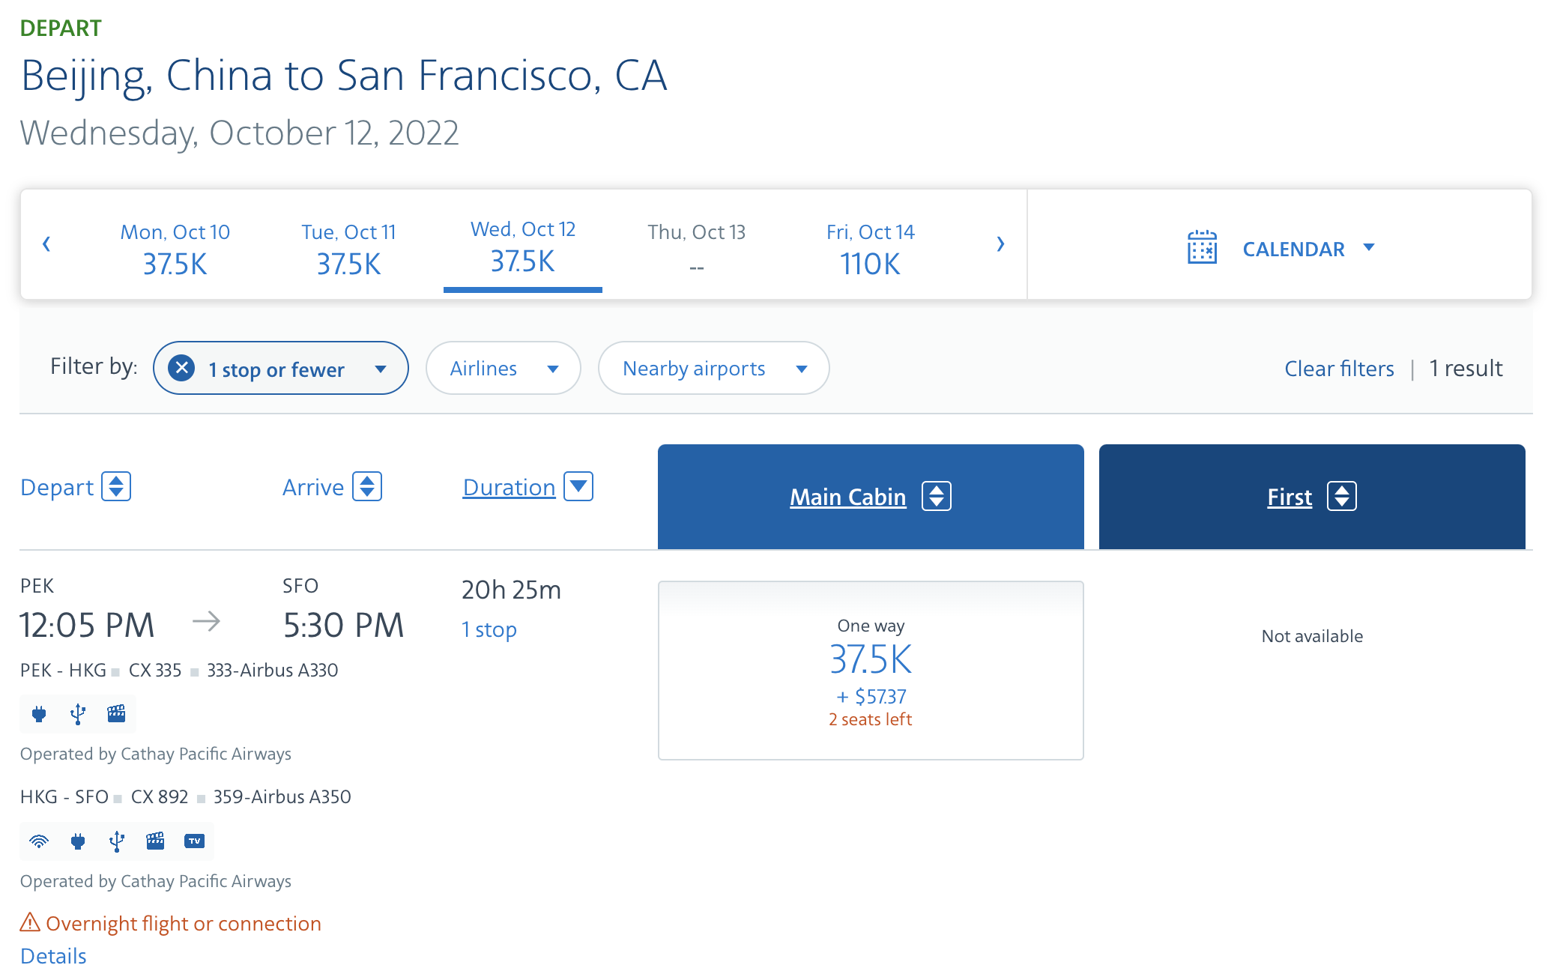Image resolution: width=1563 pixels, height=977 pixels.
Task: Go to next dates with right chevron
Action: coord(1000,244)
